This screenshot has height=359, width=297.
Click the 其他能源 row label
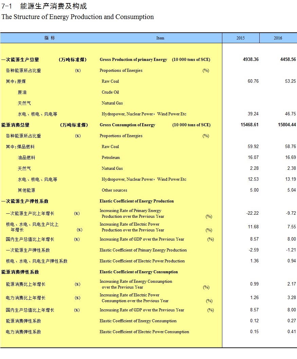(26, 190)
